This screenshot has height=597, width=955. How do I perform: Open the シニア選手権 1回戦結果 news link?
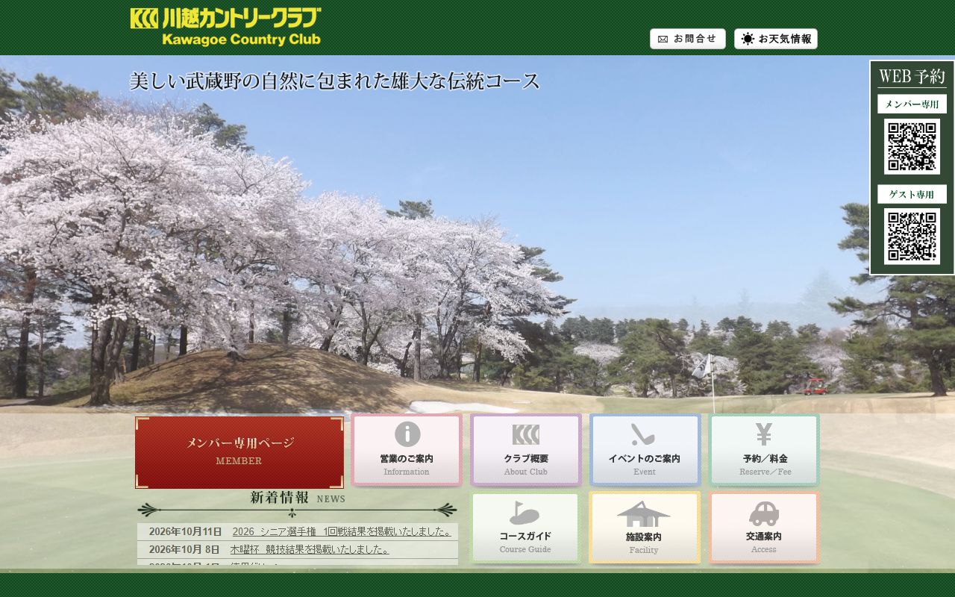click(x=342, y=532)
